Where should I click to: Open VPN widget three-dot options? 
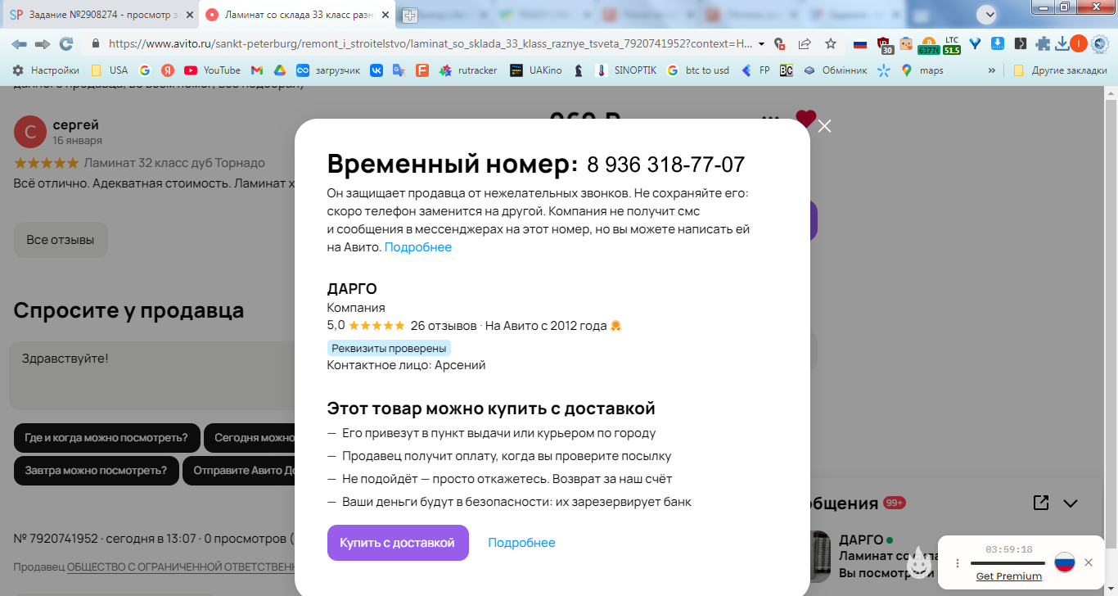tap(958, 563)
